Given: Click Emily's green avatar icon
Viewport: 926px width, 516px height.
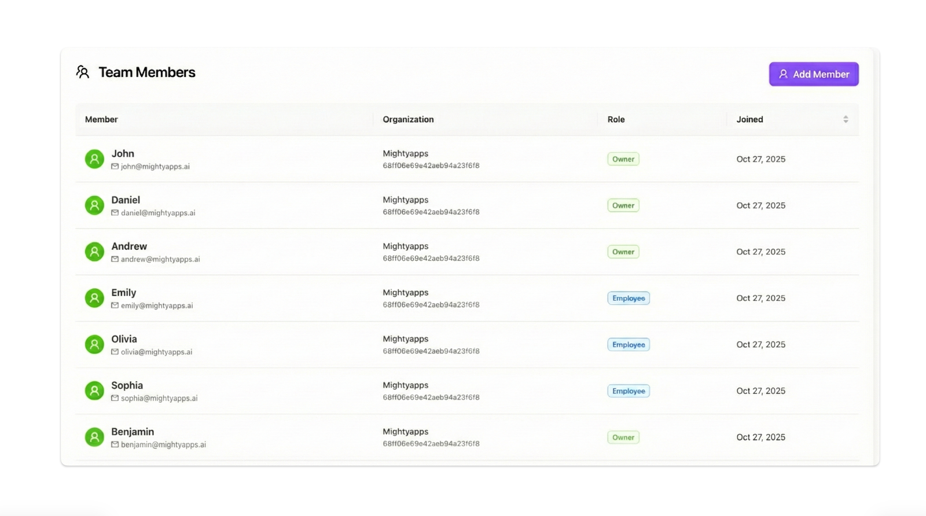Looking at the screenshot, I should (94, 298).
